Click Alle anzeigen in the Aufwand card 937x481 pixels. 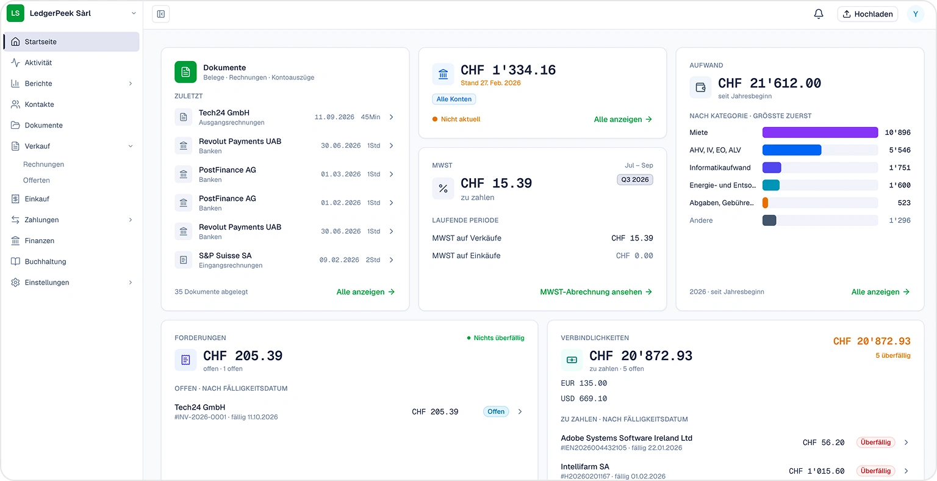point(880,292)
